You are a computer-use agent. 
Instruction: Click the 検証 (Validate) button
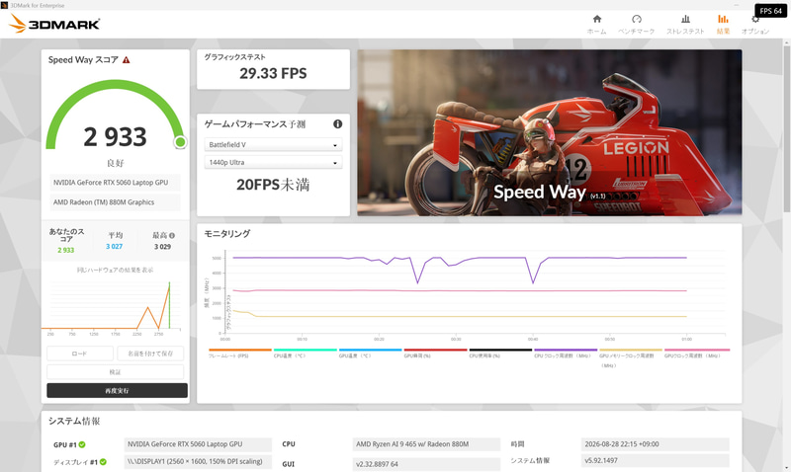[x=115, y=371]
